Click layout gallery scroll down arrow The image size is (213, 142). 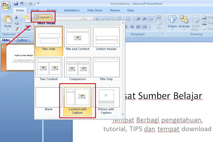(x=123, y=114)
